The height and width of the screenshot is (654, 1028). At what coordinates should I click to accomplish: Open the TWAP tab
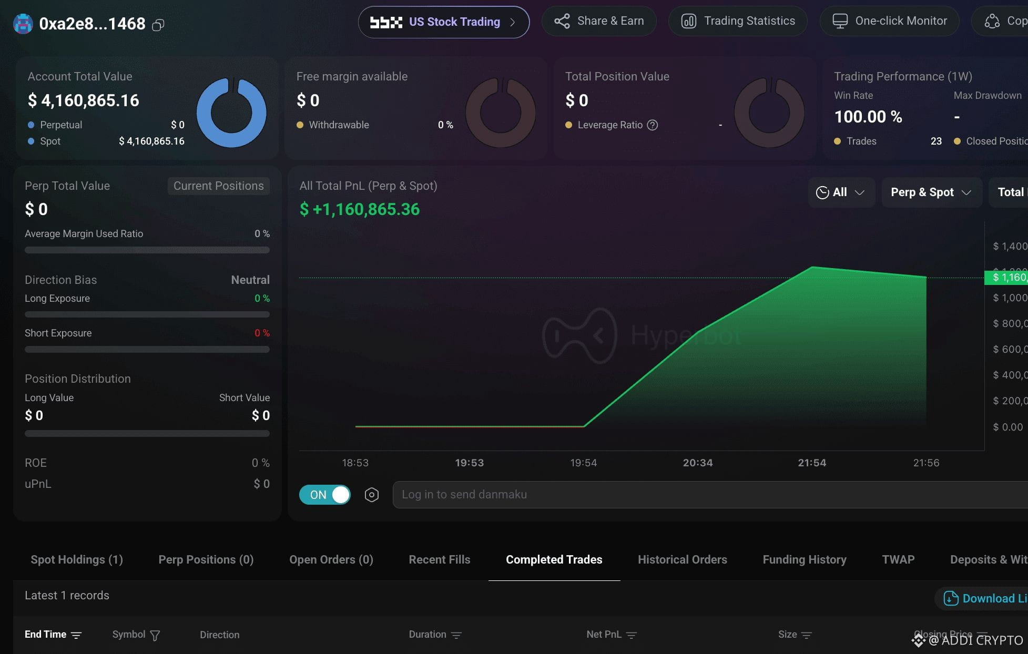tap(898, 560)
